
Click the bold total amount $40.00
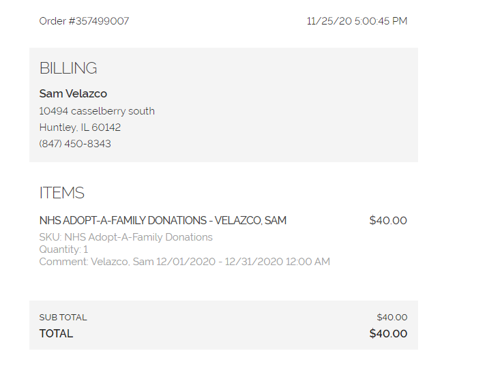point(388,334)
